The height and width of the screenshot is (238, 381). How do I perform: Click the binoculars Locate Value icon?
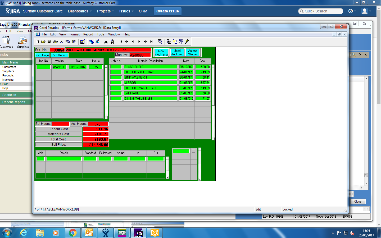click(x=106, y=42)
